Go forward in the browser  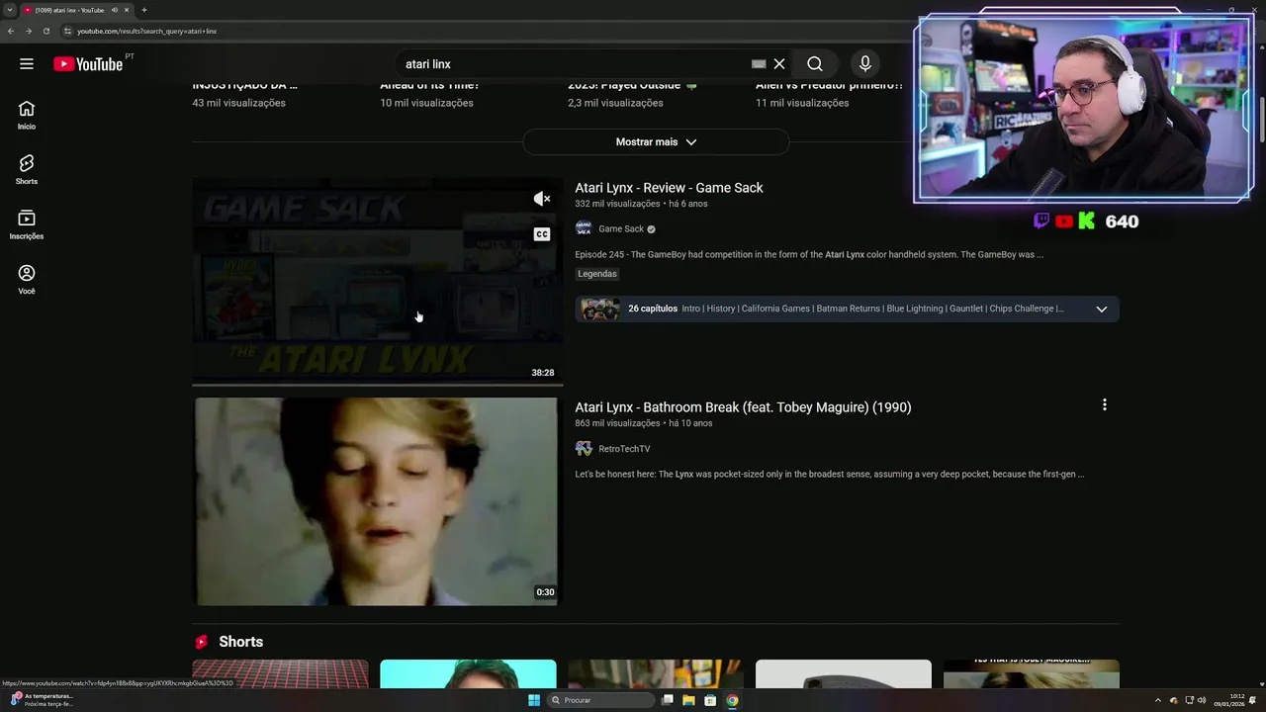click(x=28, y=31)
